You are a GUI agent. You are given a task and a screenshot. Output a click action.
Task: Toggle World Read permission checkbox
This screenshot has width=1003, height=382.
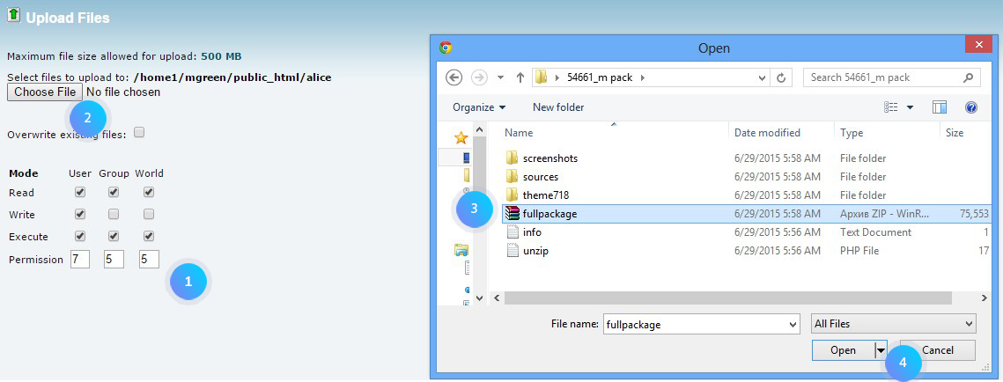tap(149, 192)
